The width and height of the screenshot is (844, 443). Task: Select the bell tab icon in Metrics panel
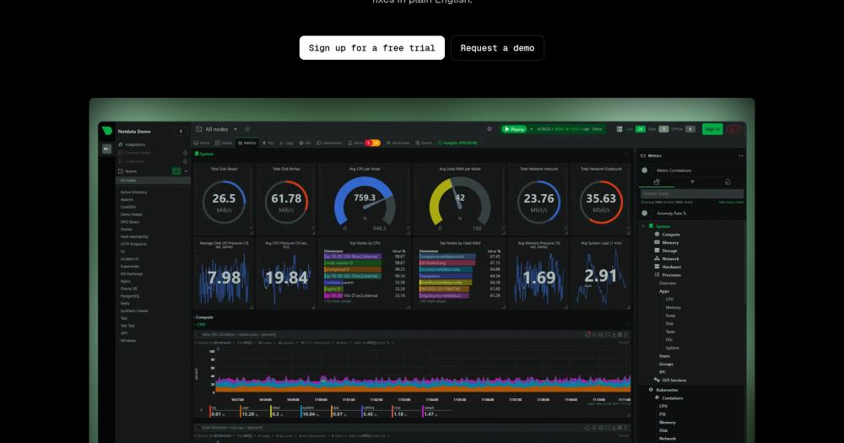(x=728, y=182)
